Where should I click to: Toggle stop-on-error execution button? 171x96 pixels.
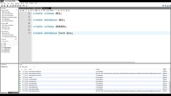click(x=36, y=11)
